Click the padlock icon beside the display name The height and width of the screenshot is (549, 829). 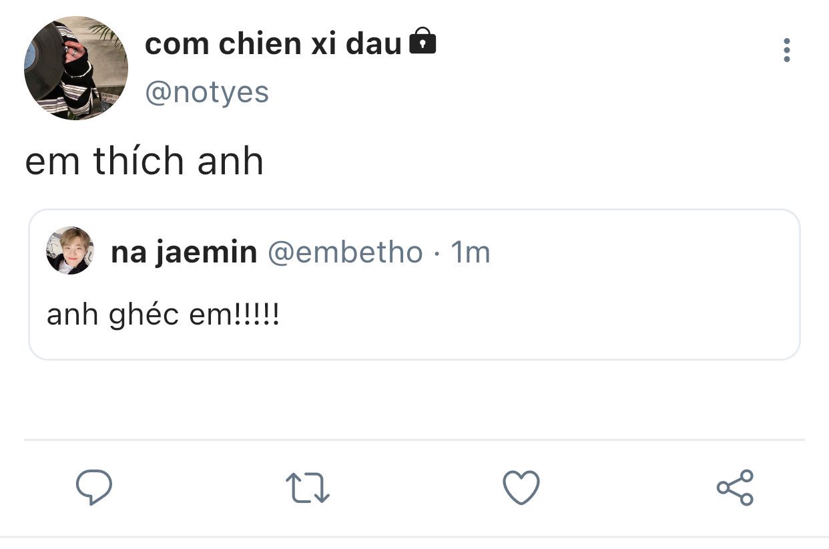(422, 41)
